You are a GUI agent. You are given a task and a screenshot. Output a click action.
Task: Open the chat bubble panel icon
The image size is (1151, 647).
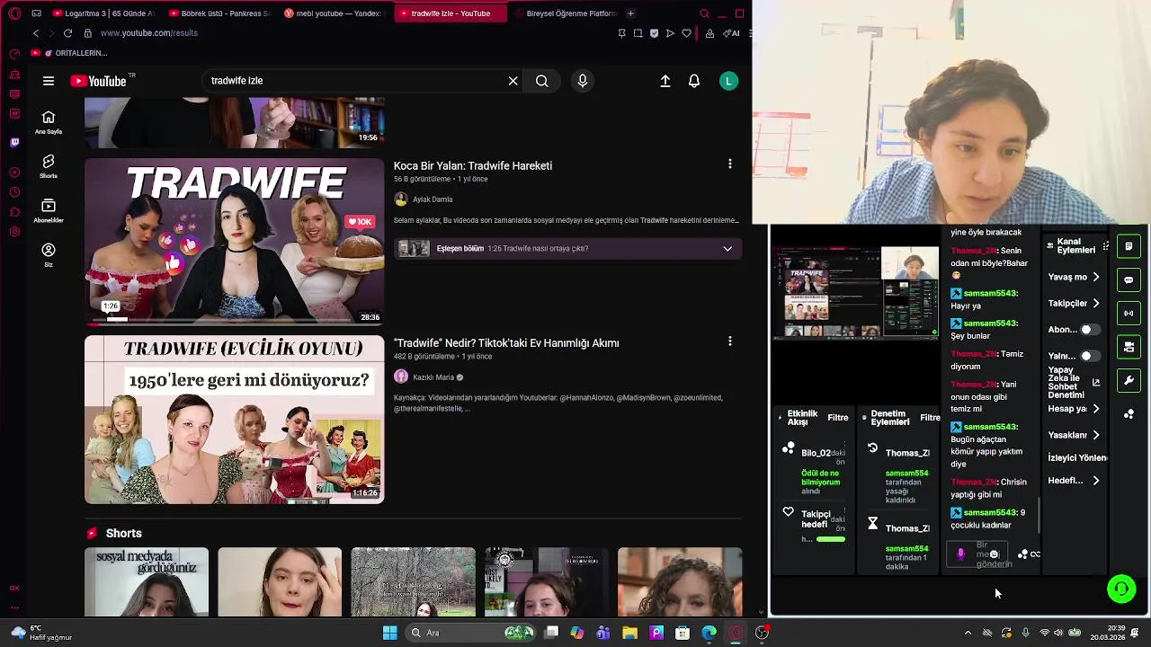coord(1129,279)
